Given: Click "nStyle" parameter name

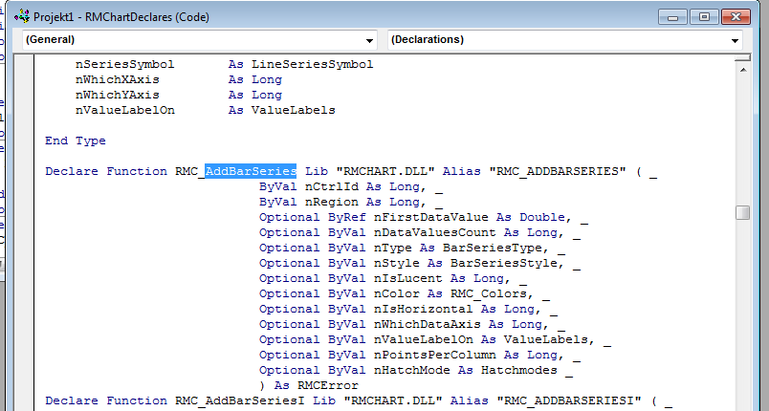Looking at the screenshot, I should point(397,263).
